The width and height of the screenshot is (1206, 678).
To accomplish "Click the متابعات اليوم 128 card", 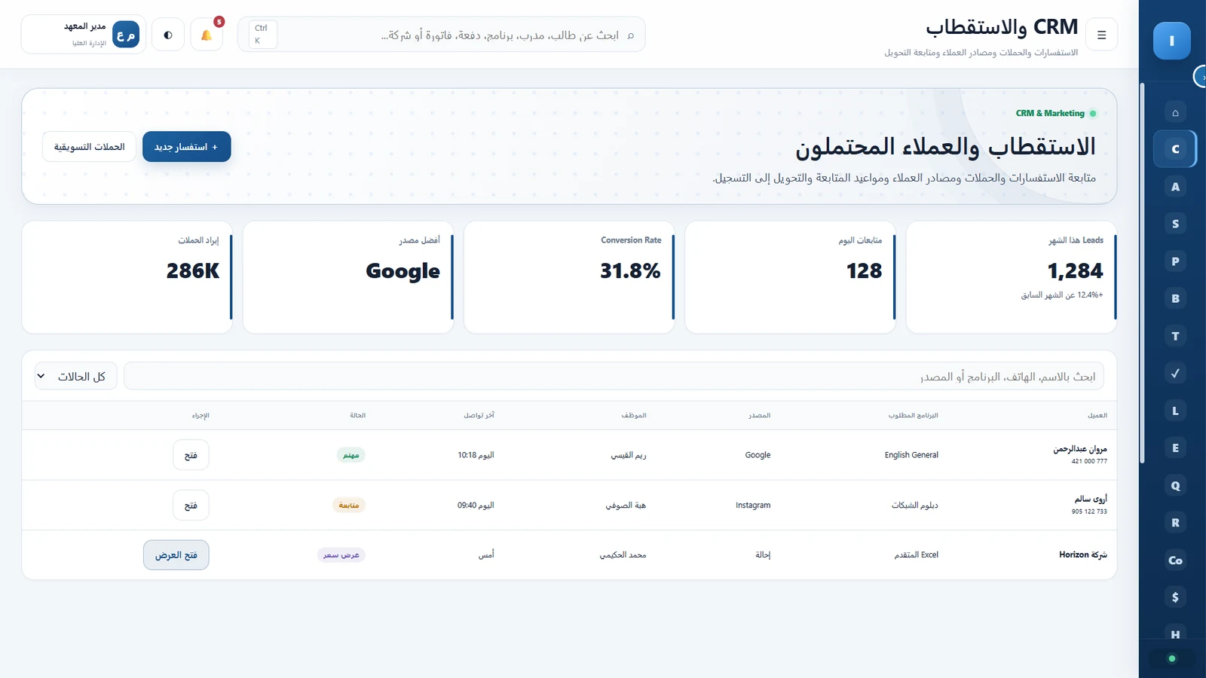I will pyautogui.click(x=791, y=277).
